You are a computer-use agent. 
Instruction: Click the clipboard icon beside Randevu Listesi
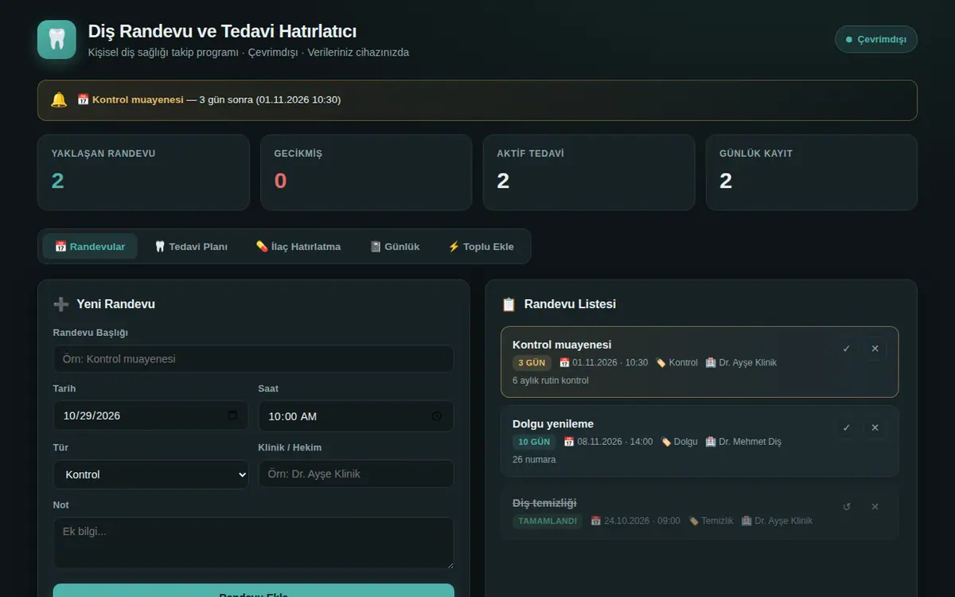click(509, 304)
